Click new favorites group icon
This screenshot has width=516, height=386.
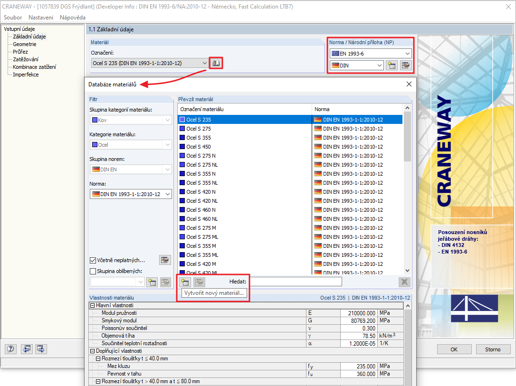point(152,282)
